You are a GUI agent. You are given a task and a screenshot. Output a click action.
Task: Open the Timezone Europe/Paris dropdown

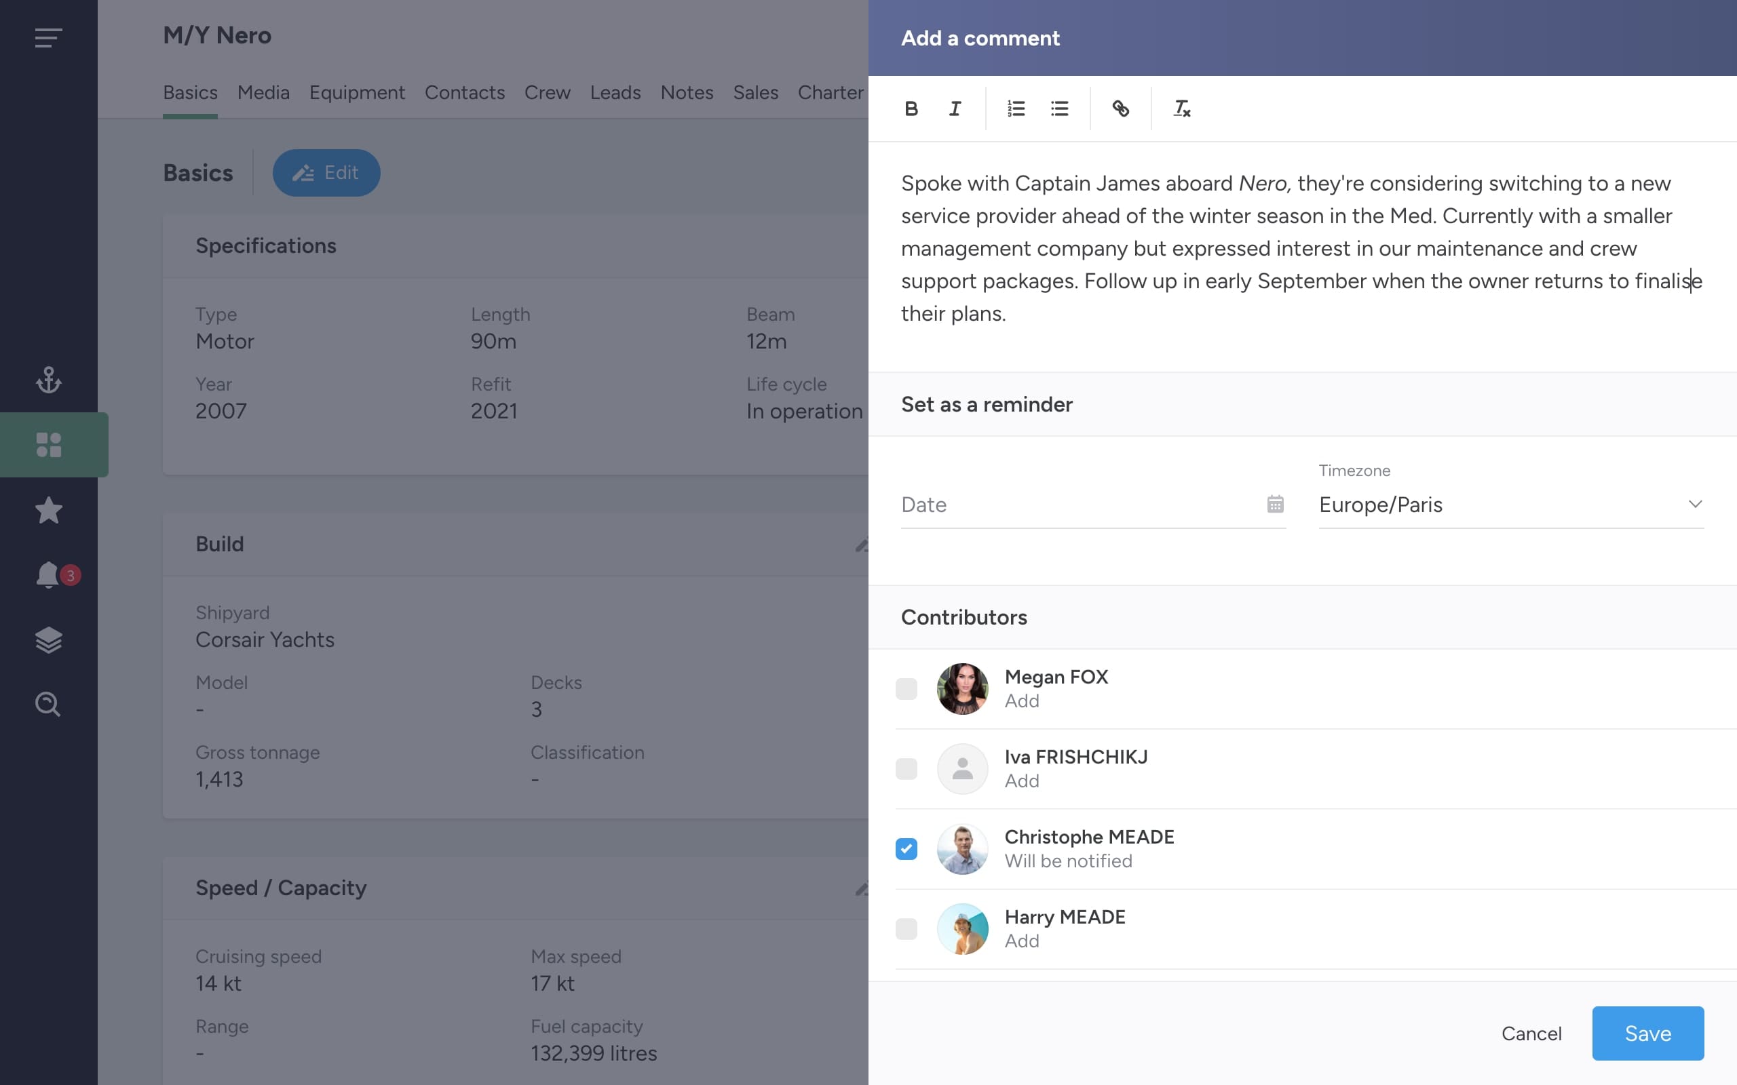pos(1511,505)
